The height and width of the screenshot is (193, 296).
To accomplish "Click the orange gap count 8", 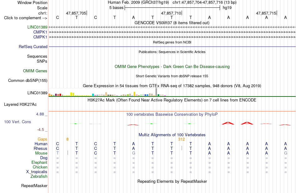I will click(x=67, y=139).
